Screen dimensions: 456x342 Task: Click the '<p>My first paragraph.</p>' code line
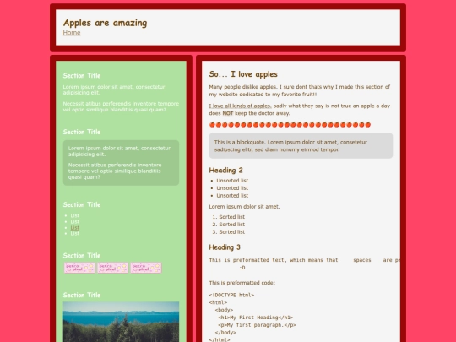[257, 325]
